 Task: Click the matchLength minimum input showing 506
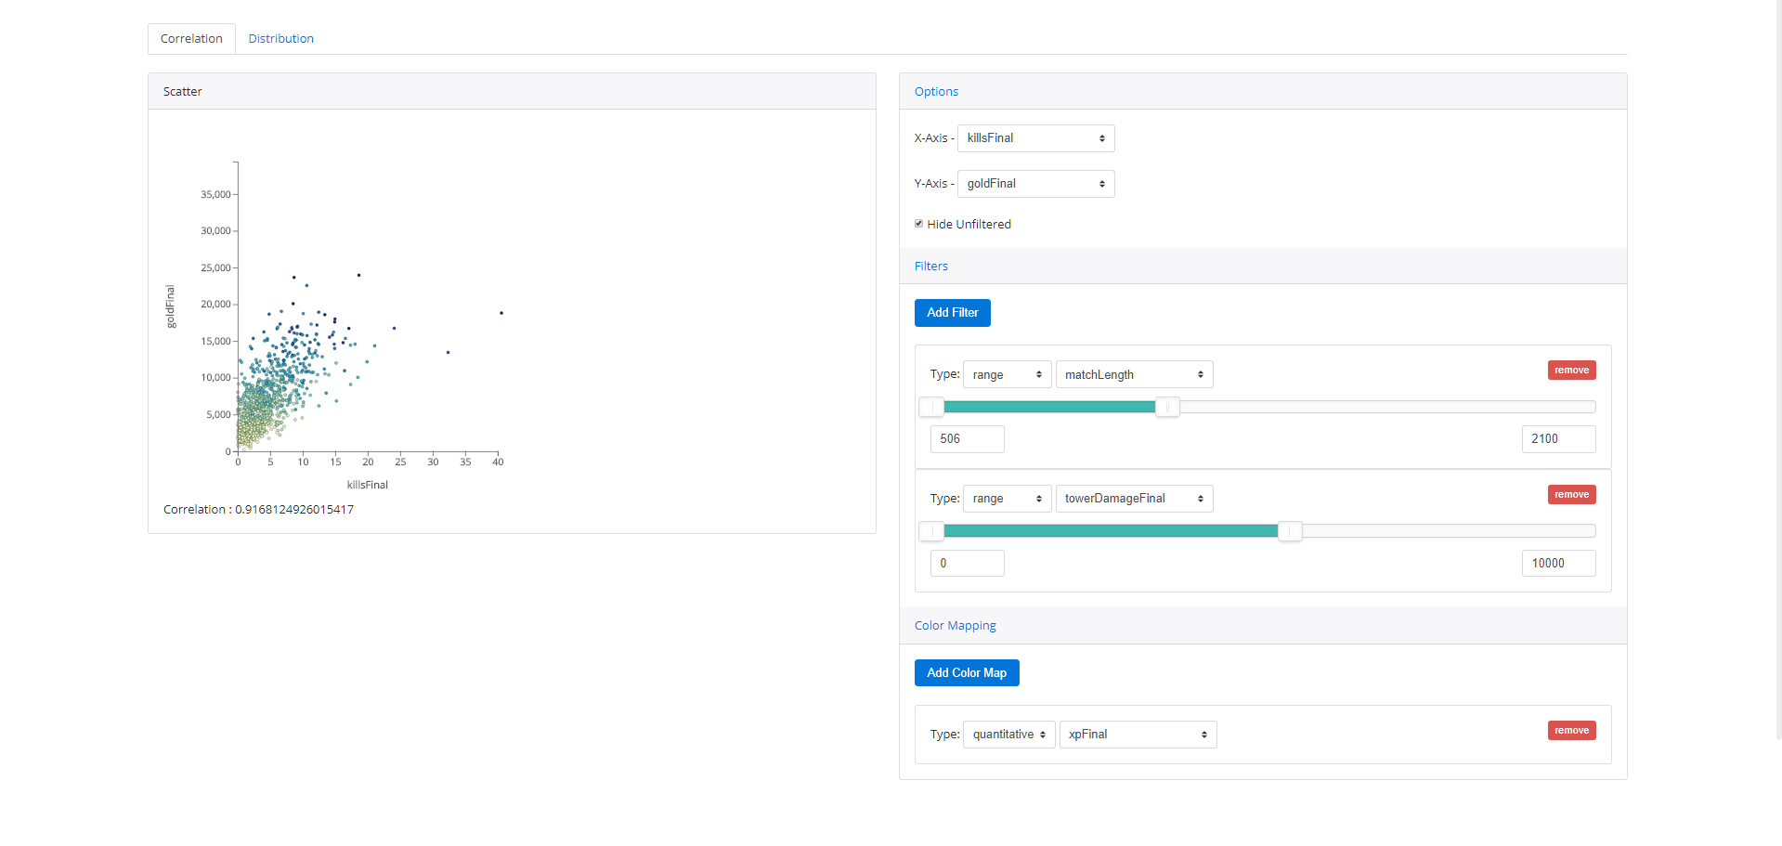point(967,439)
